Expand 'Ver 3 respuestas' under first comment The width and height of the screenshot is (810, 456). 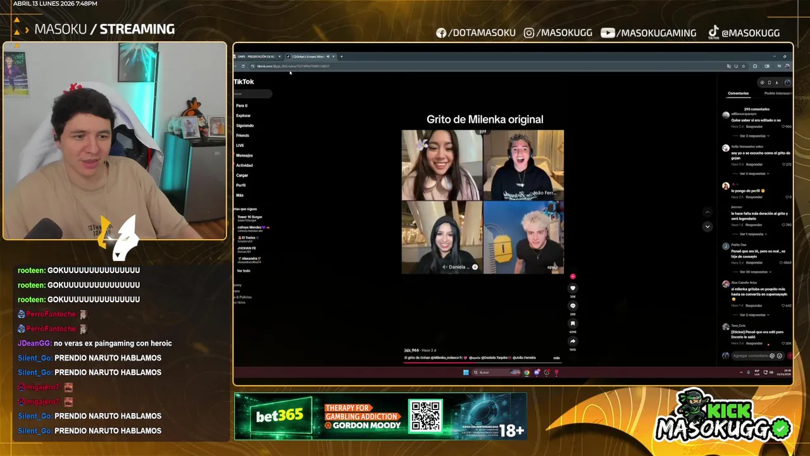(754, 136)
